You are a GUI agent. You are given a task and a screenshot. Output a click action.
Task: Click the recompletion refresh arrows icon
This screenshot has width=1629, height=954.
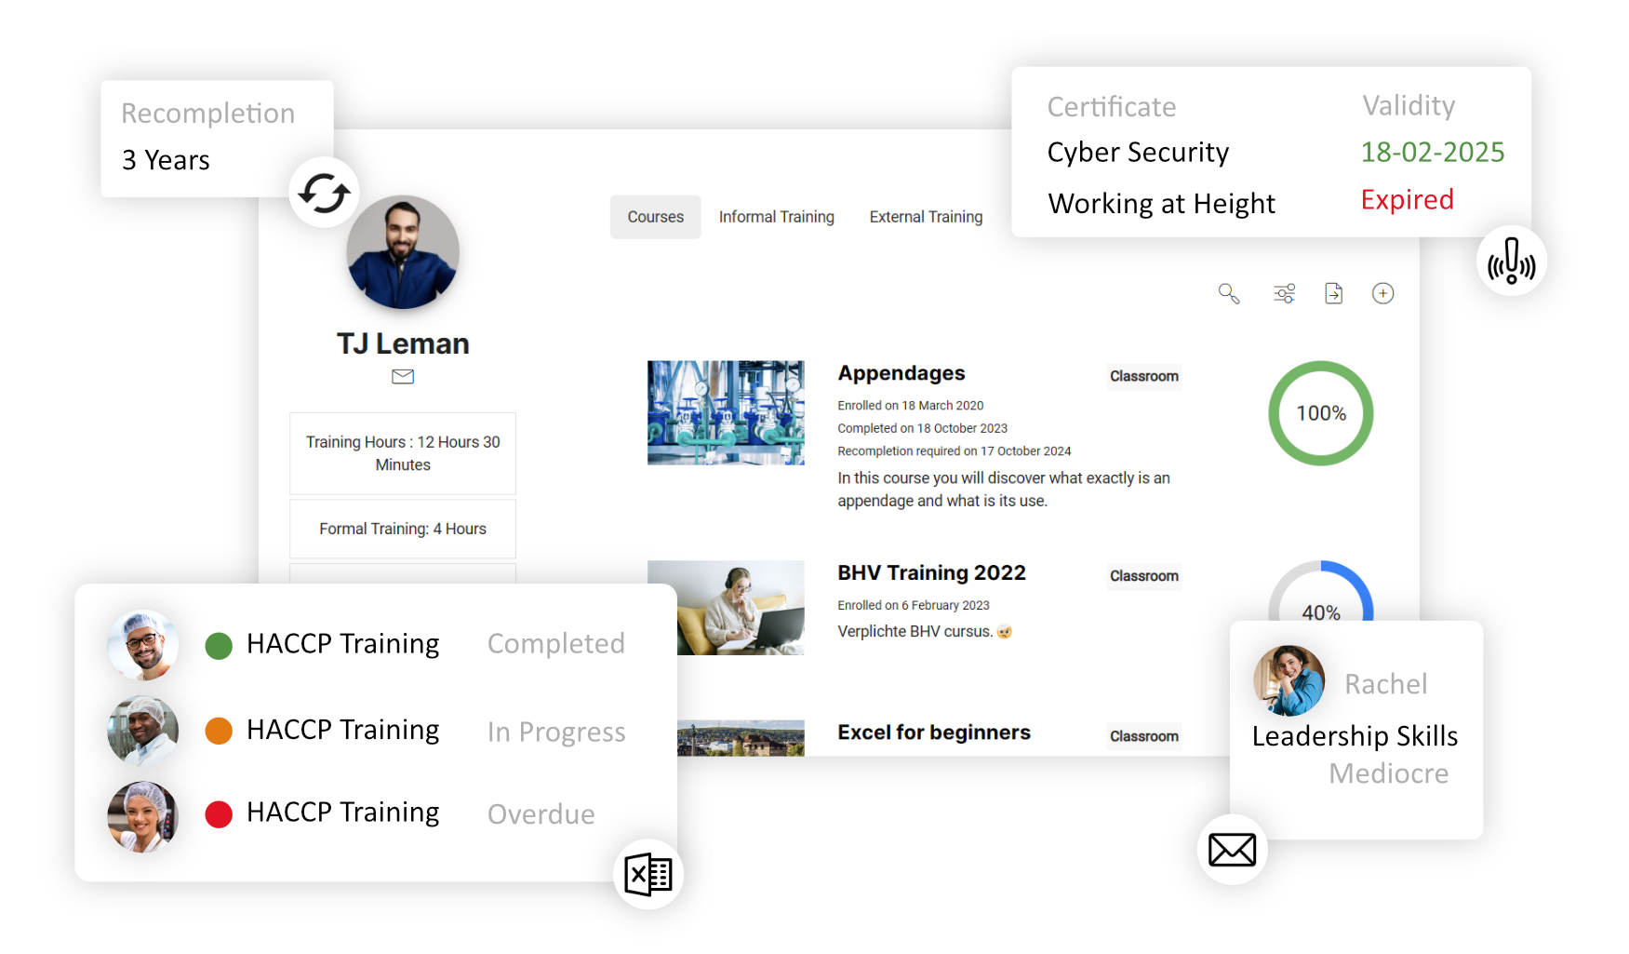(x=324, y=193)
